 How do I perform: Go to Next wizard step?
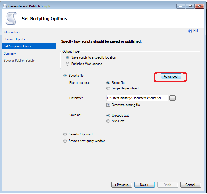click(x=145, y=185)
